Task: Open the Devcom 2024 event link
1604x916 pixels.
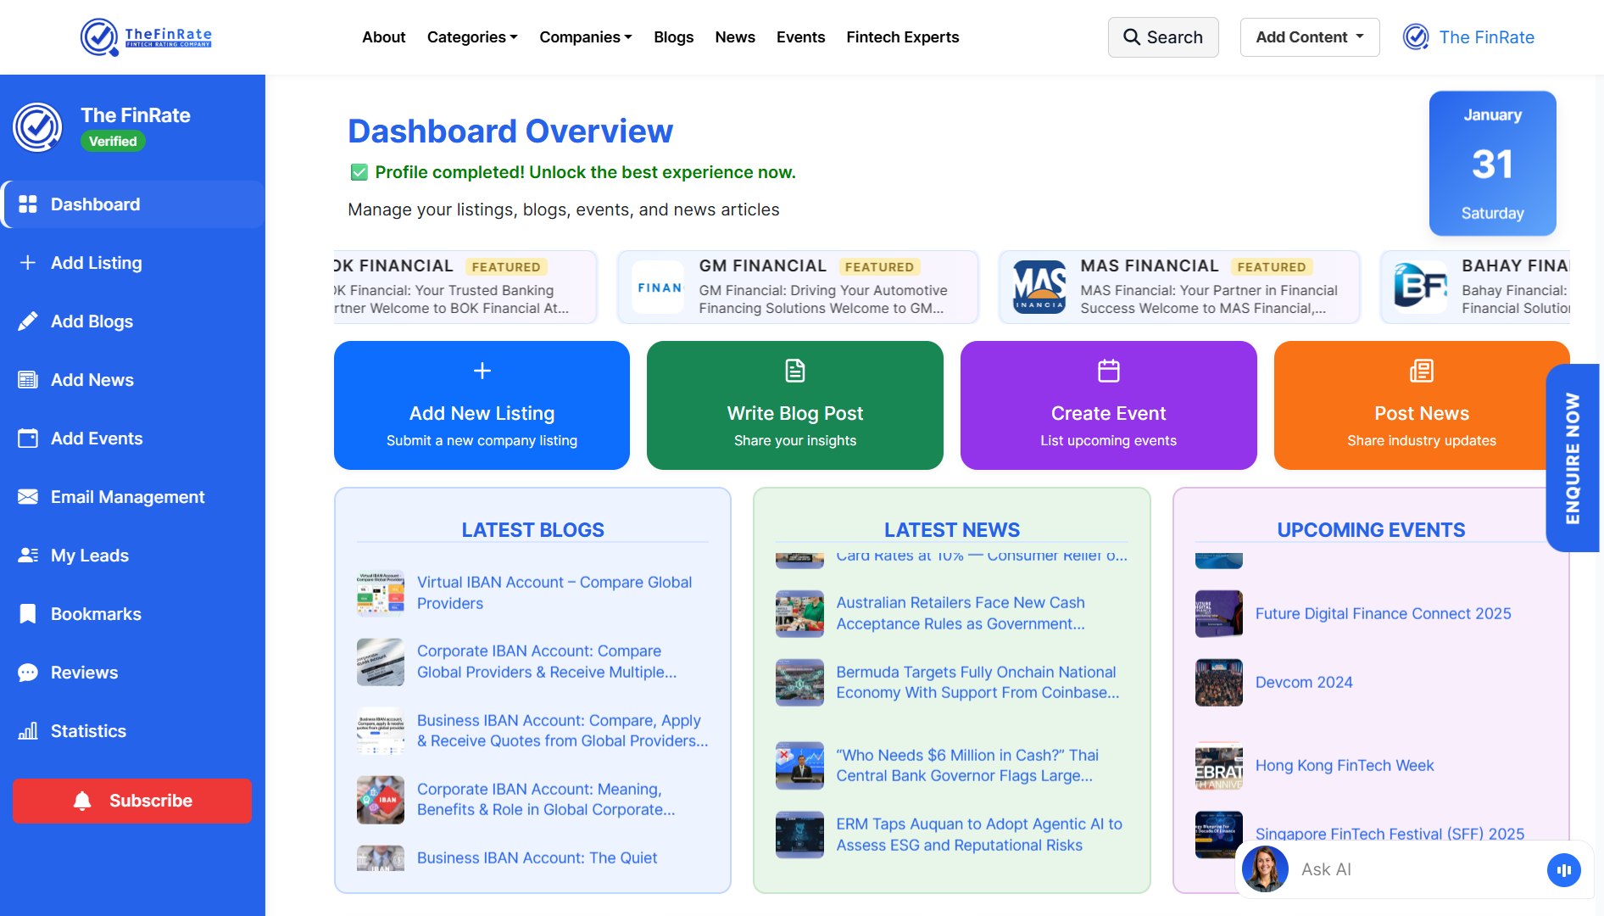Action: point(1303,683)
